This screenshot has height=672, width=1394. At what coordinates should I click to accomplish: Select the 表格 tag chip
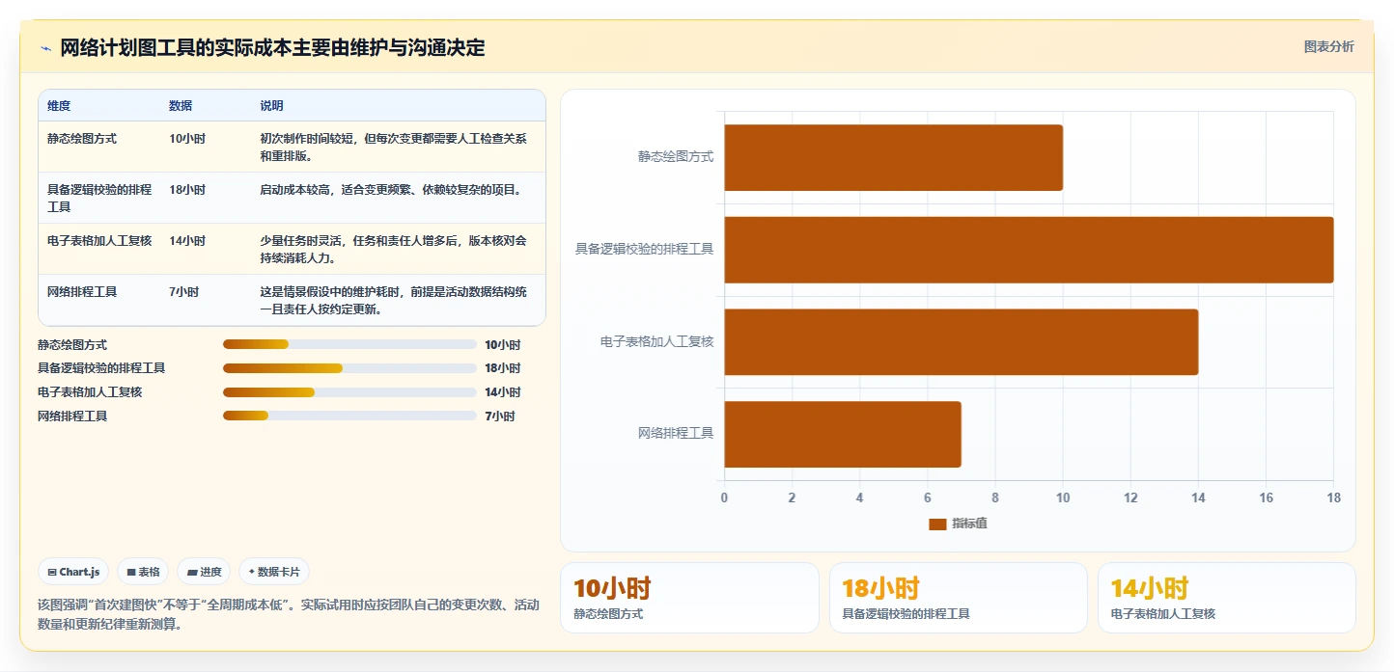[x=143, y=572]
